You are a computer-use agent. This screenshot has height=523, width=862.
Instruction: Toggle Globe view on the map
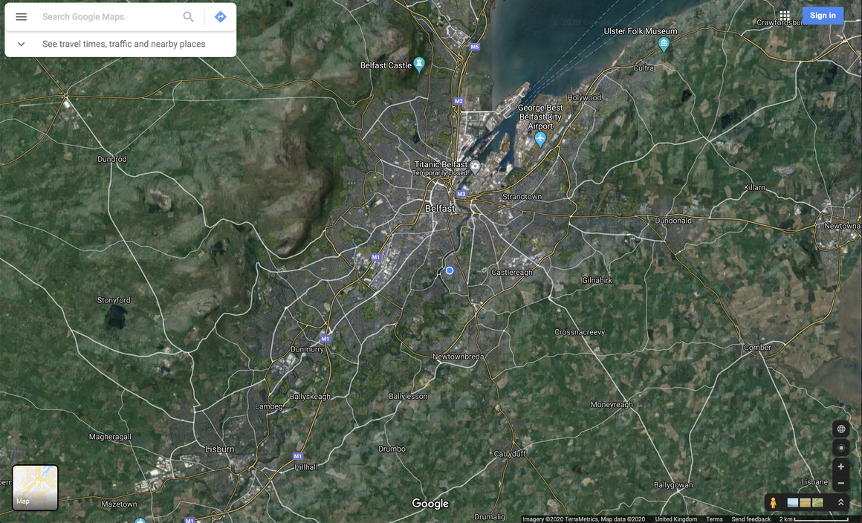point(841,429)
